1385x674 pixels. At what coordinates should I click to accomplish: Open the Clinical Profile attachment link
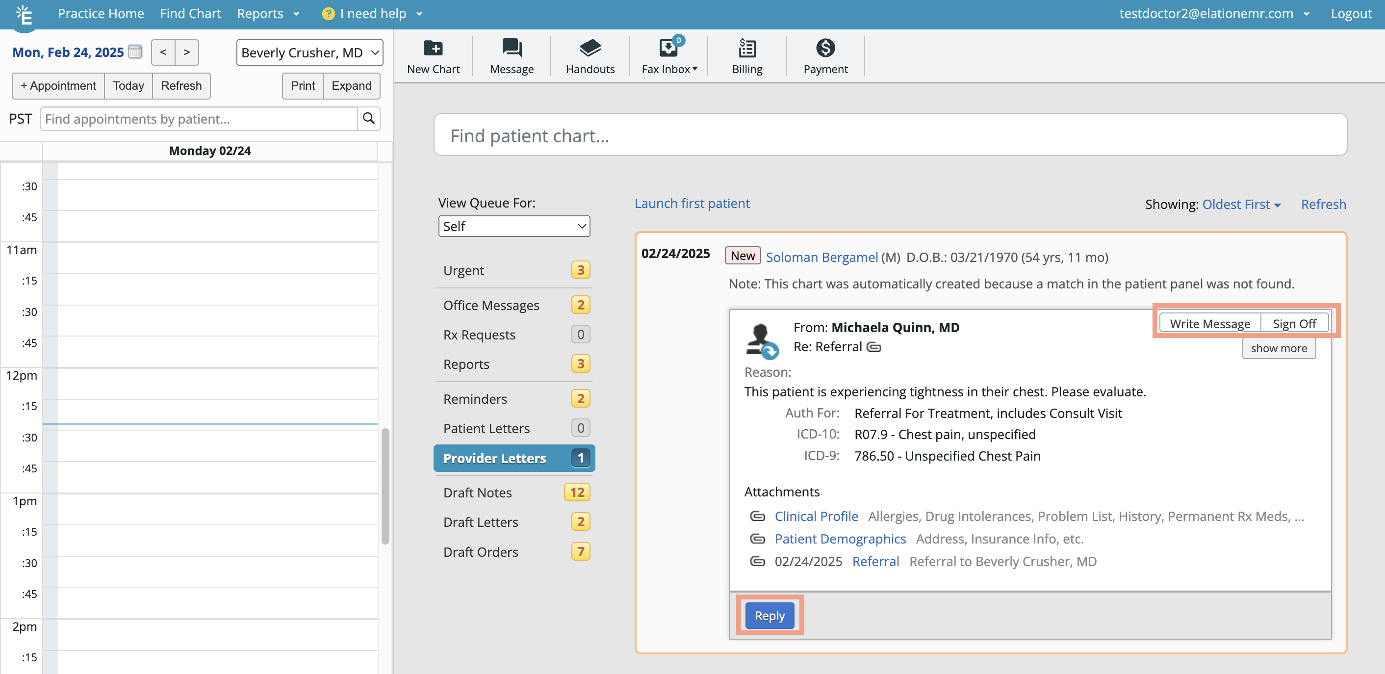tap(816, 516)
